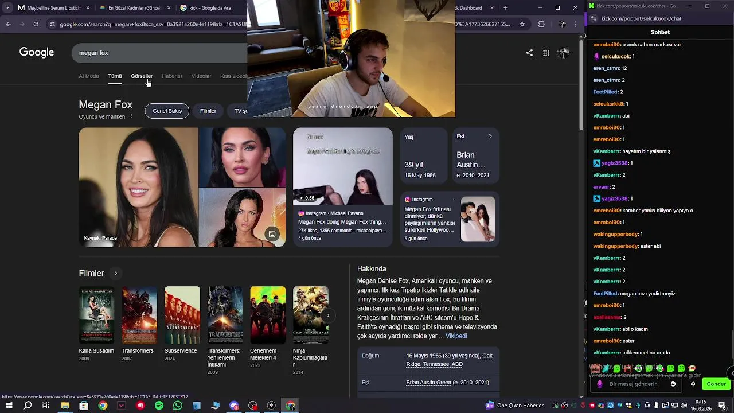This screenshot has height=413, width=734.
Task: Open the Oak Ridge, Tennessee, ABD link
Action: pyautogui.click(x=450, y=360)
